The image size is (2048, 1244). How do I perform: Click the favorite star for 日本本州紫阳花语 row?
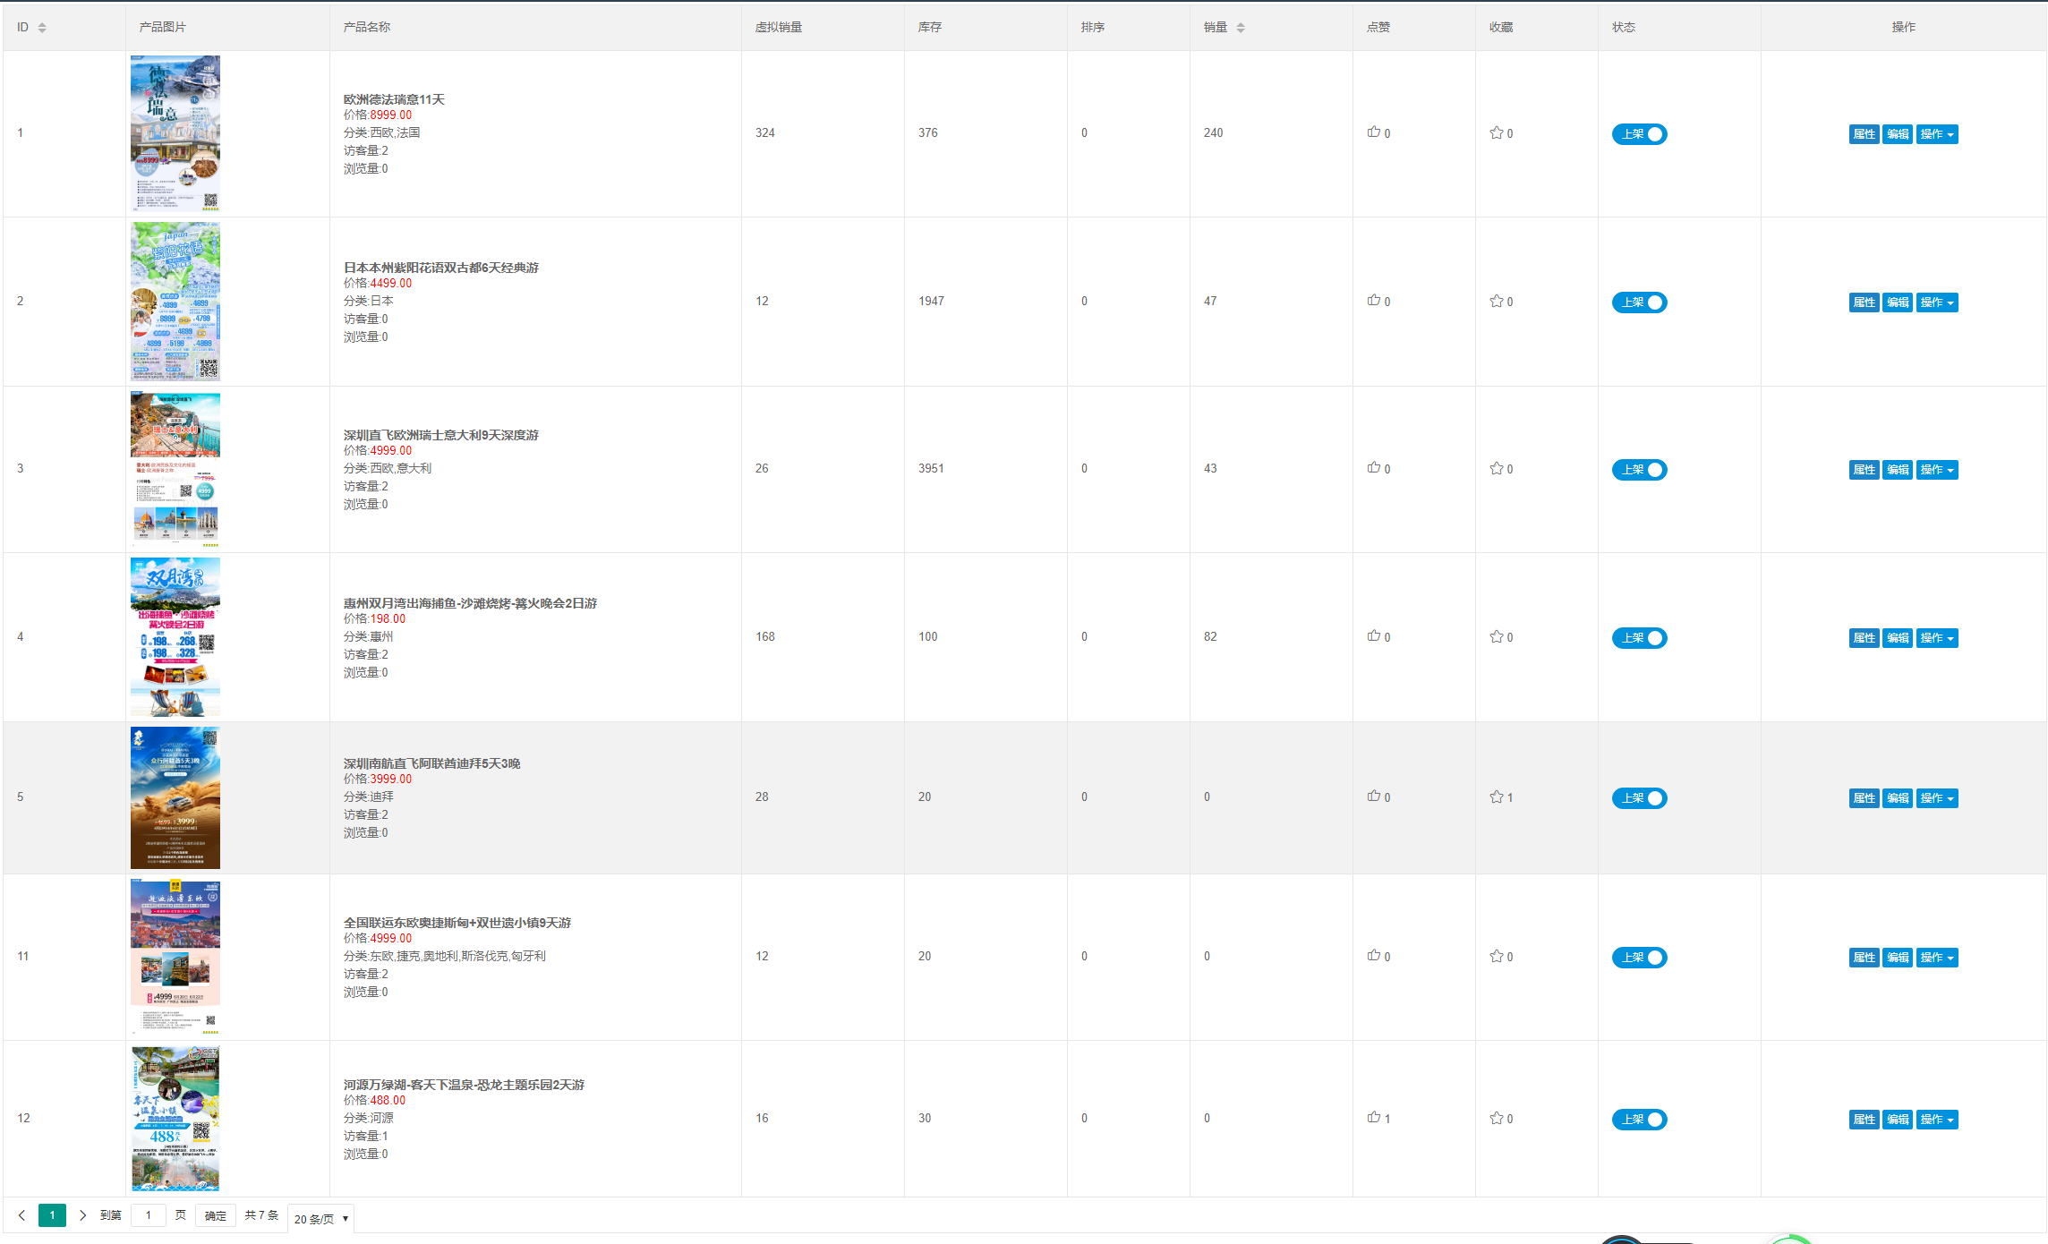[x=1496, y=301]
